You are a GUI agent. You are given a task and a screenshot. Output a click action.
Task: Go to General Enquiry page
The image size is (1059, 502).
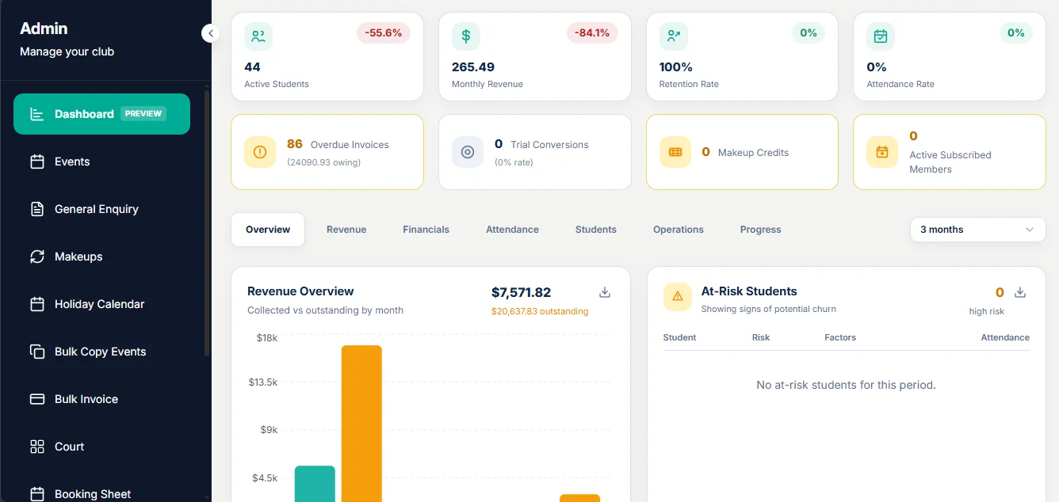point(101,209)
